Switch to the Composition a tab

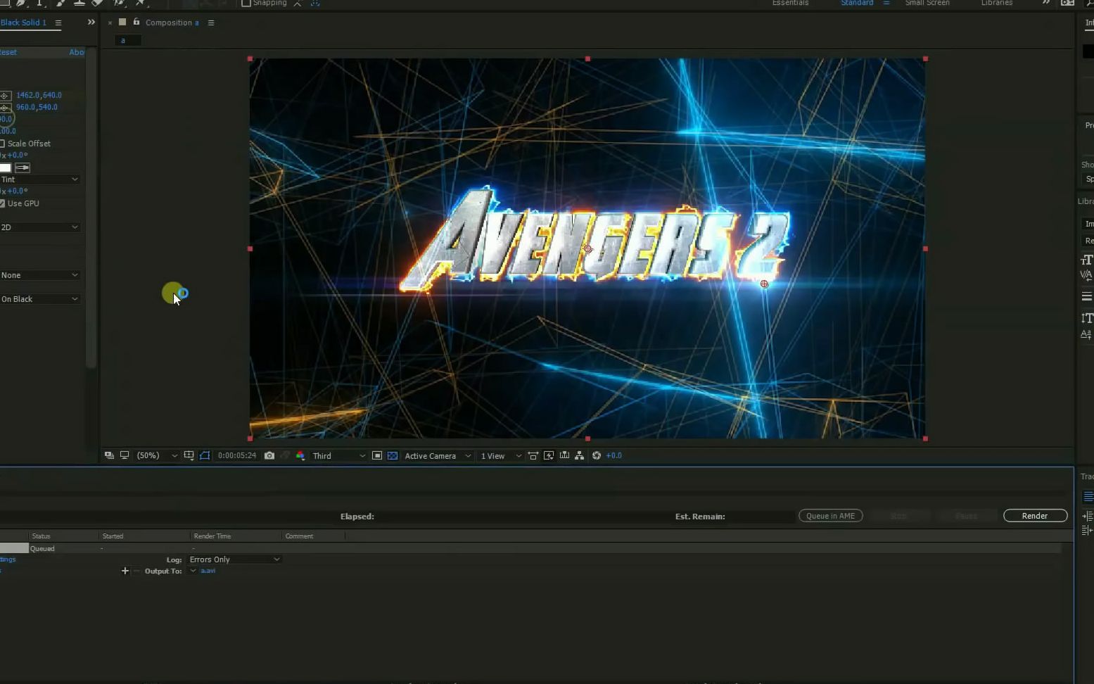171,23
